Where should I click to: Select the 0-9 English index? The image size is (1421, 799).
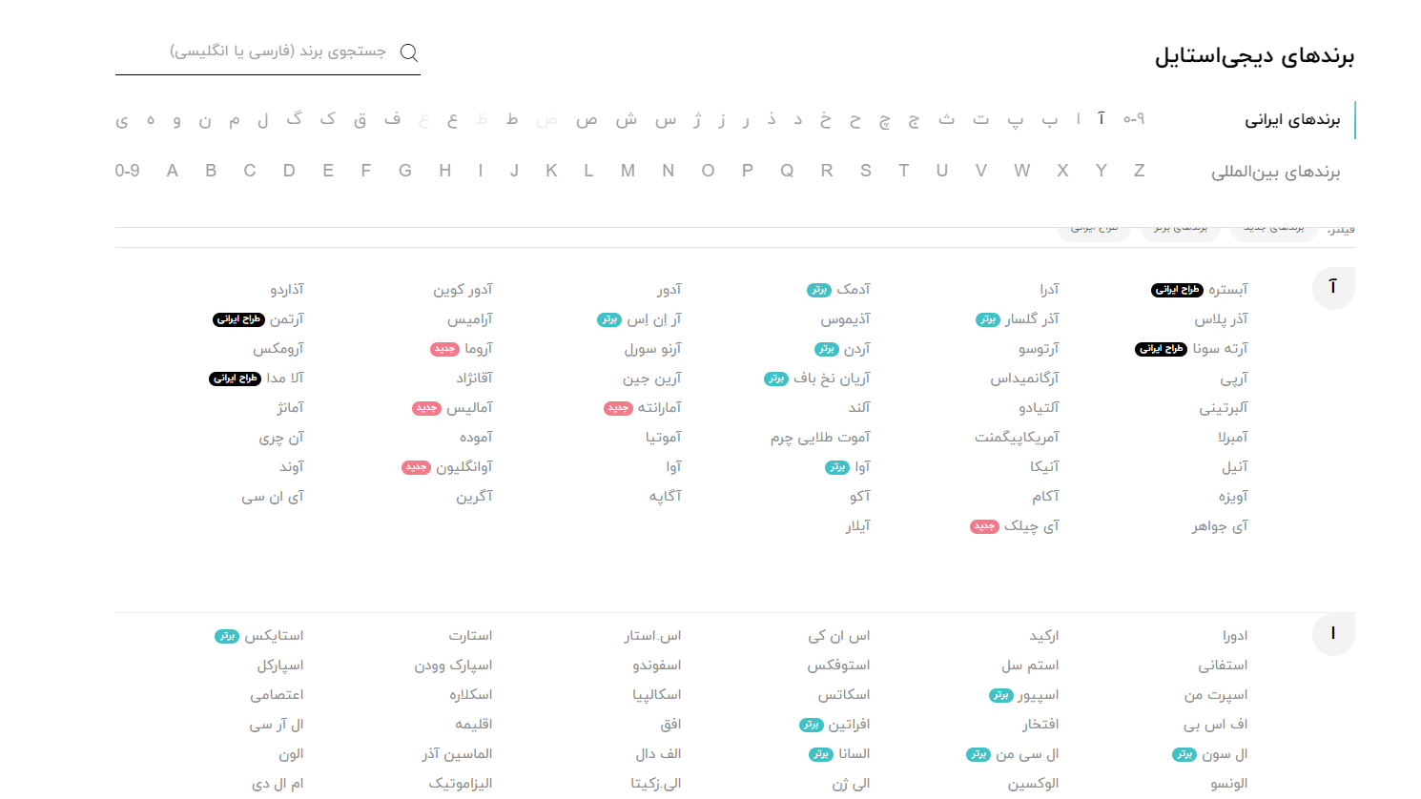pyautogui.click(x=128, y=171)
